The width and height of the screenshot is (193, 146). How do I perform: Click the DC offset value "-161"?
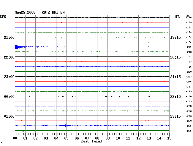[189, 27]
